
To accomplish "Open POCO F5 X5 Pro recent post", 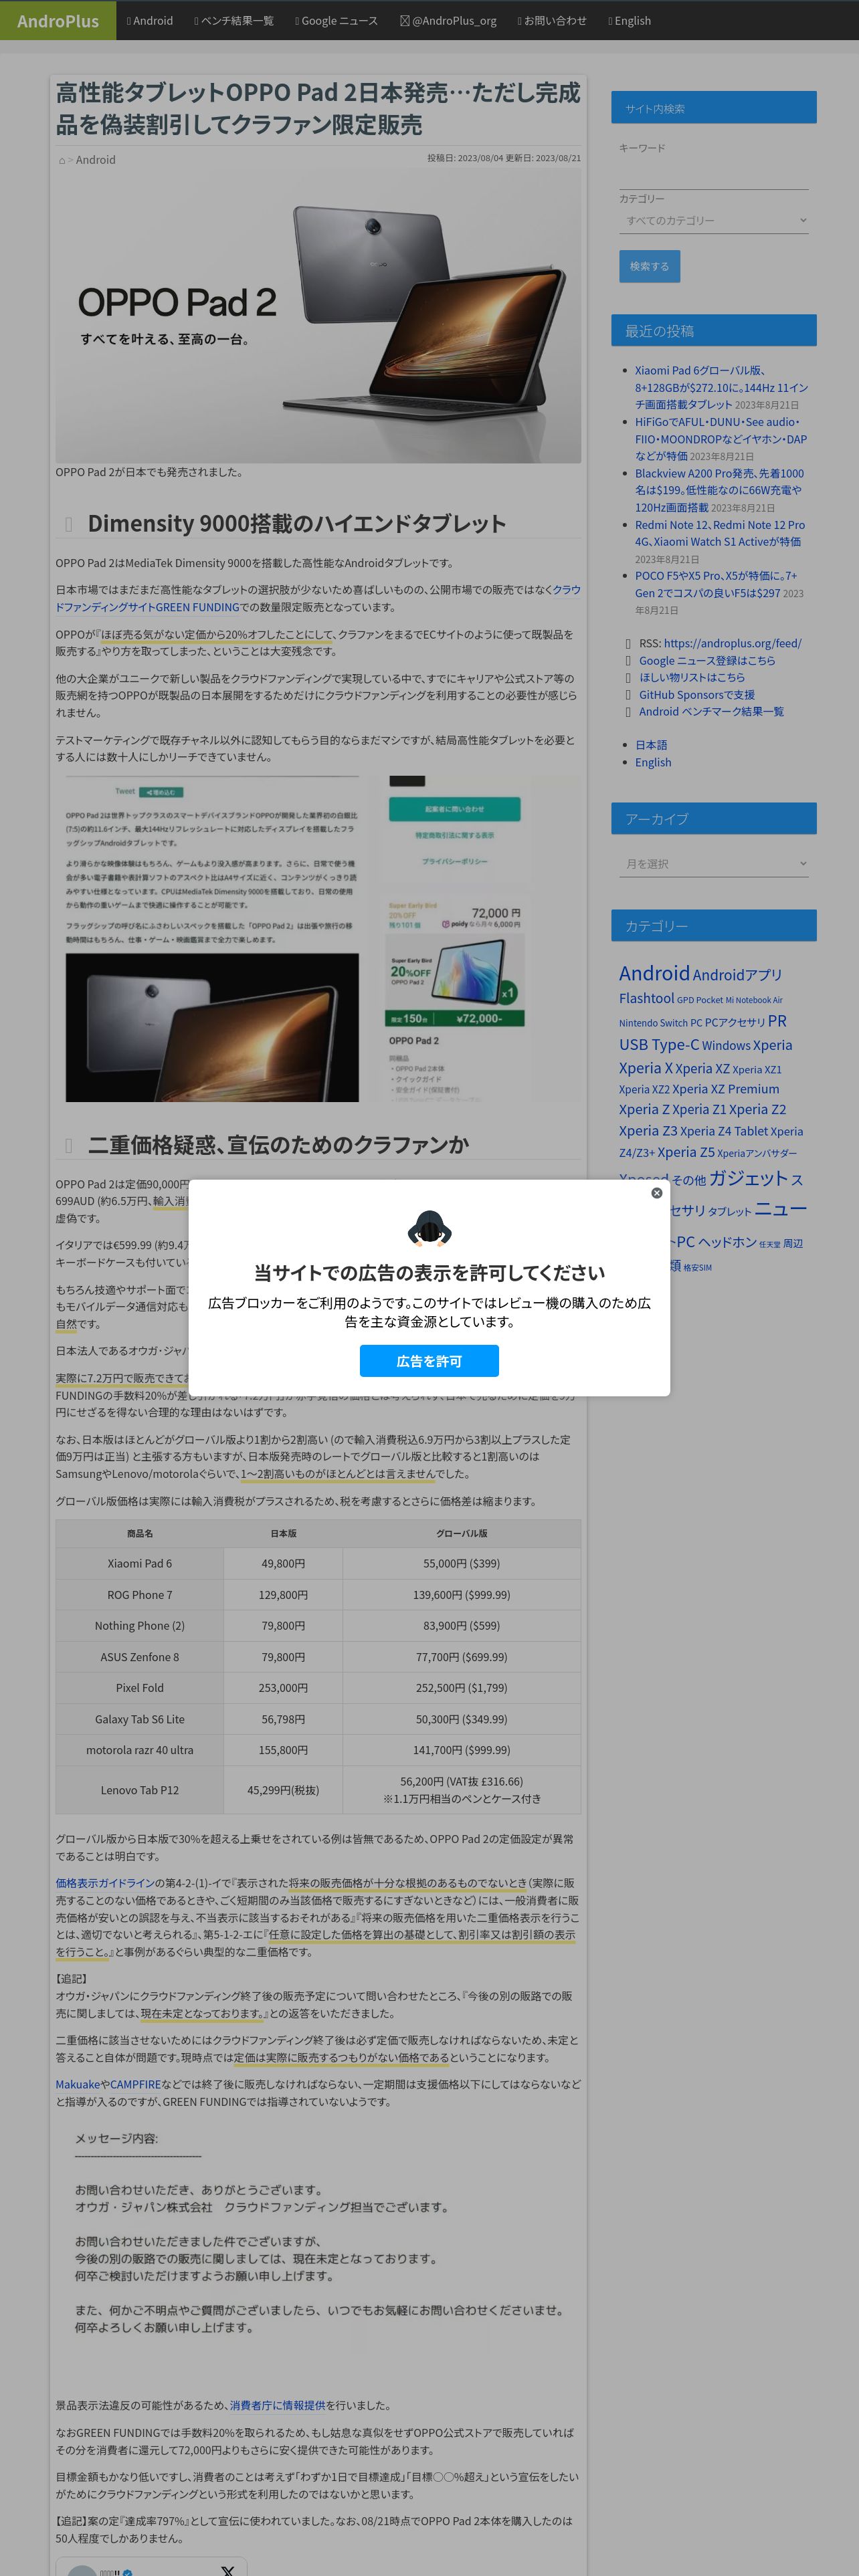I will (x=716, y=584).
